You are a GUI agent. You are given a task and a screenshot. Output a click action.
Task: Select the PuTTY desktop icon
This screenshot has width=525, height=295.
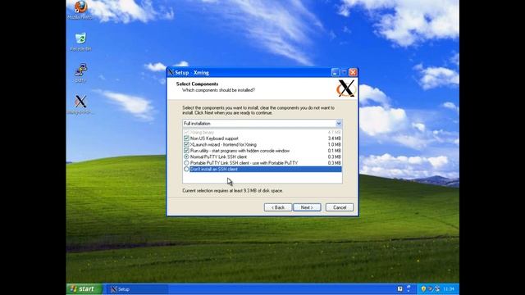tap(80, 70)
